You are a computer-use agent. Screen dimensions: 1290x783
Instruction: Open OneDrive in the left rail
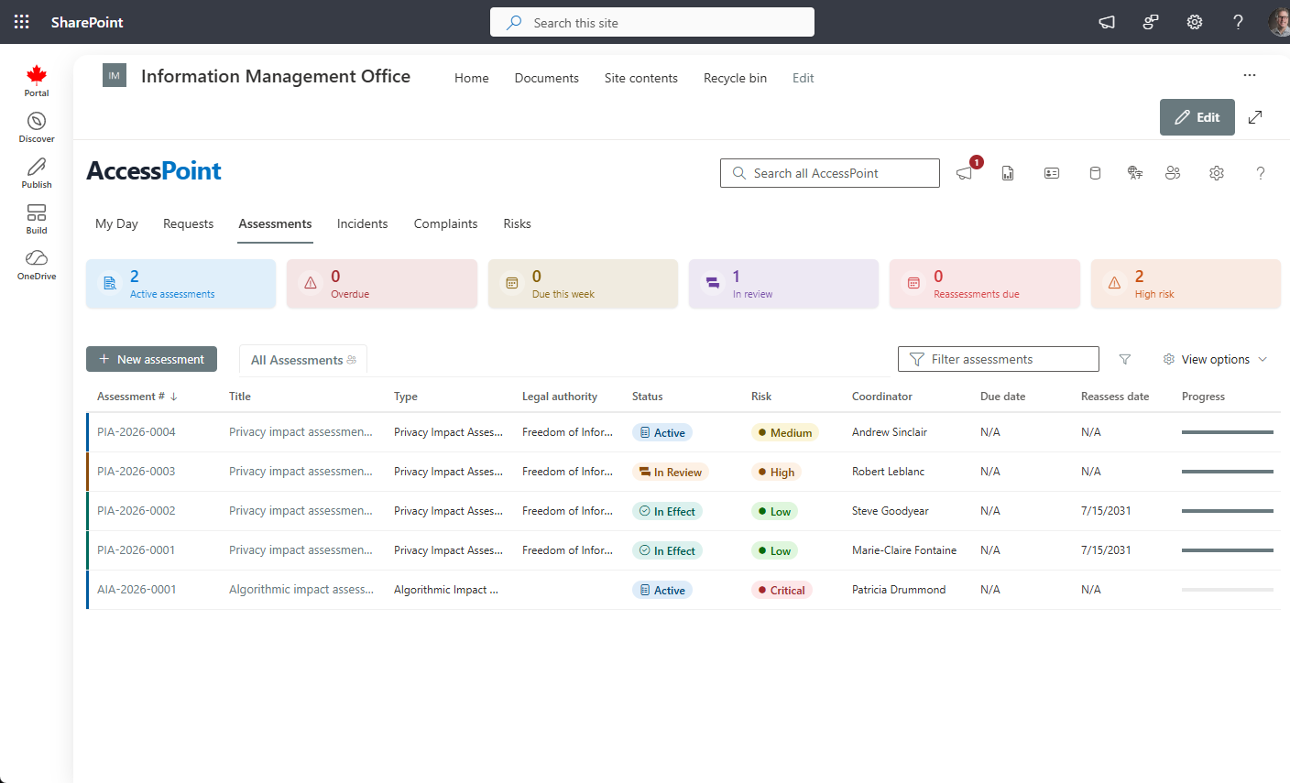37,265
